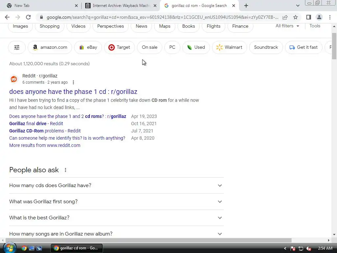Open 'Can someone help me identify this' link

pos(67,138)
